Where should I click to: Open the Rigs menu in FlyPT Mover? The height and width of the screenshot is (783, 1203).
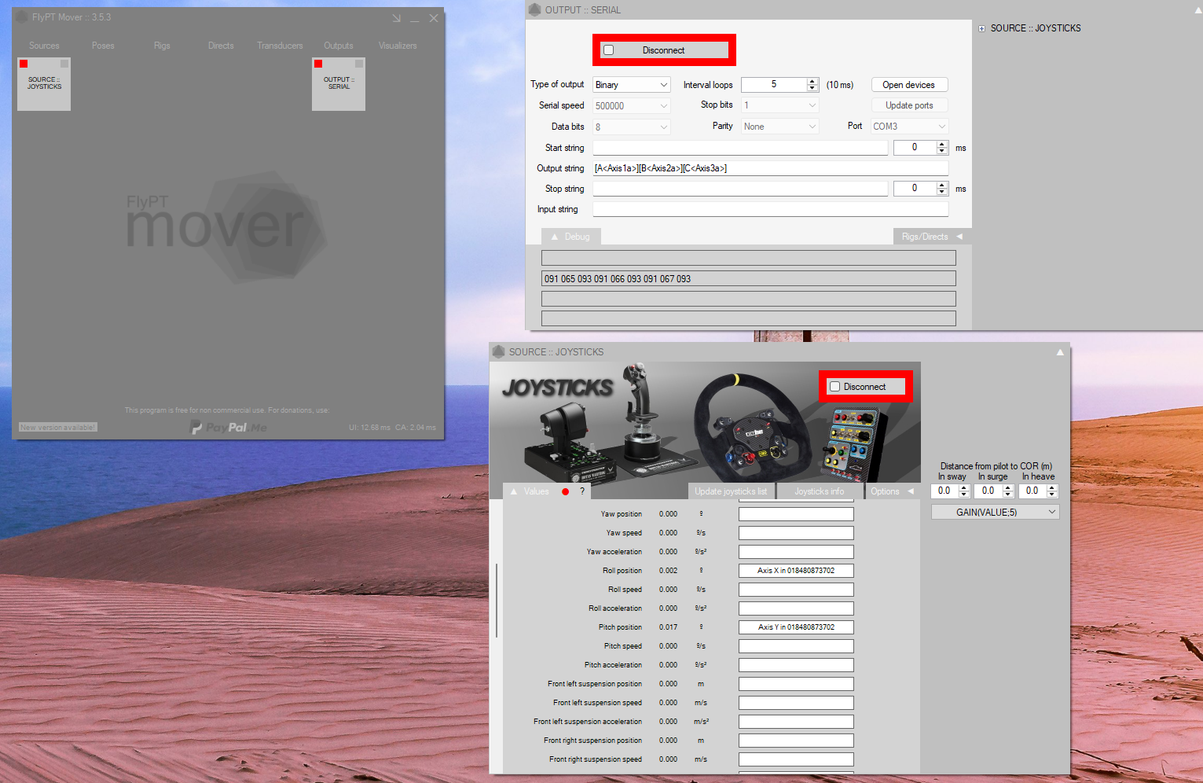pos(162,46)
